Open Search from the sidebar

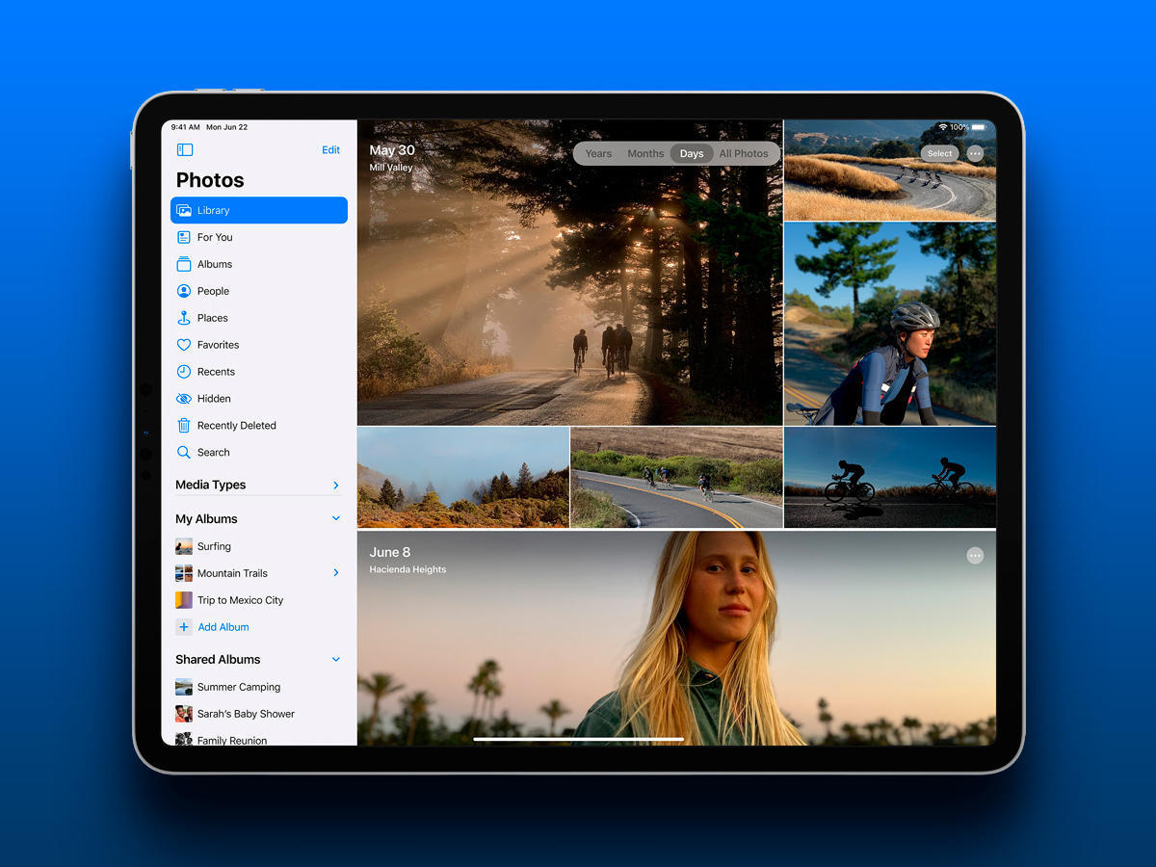(213, 453)
